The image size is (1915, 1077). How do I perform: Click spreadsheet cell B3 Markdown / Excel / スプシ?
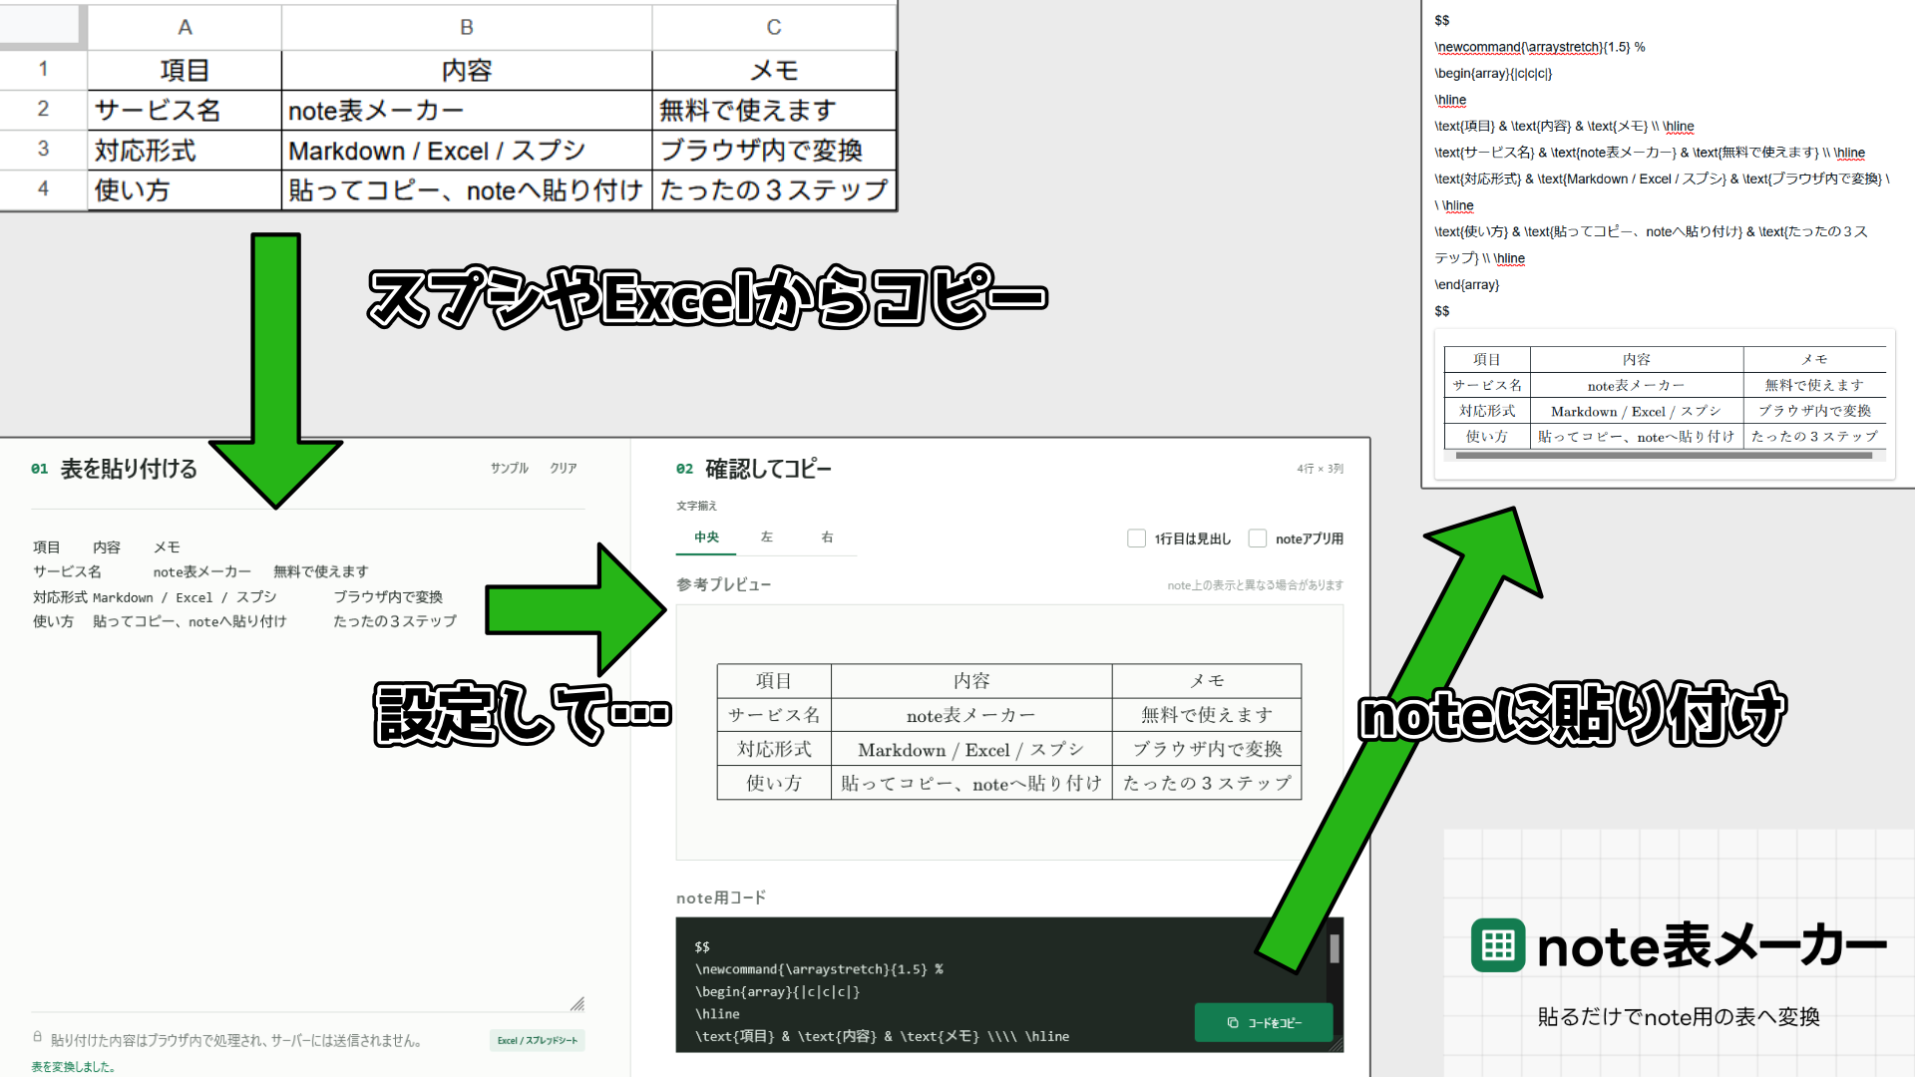point(467,150)
